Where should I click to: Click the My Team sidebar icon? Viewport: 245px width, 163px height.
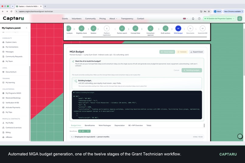3,61
